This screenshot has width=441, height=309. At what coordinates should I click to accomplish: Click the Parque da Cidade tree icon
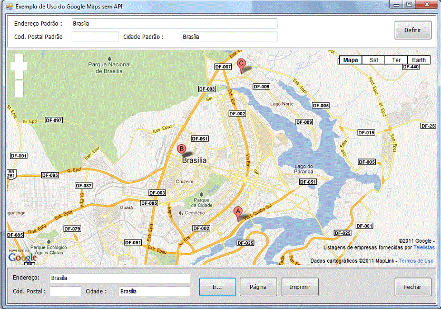point(201,193)
